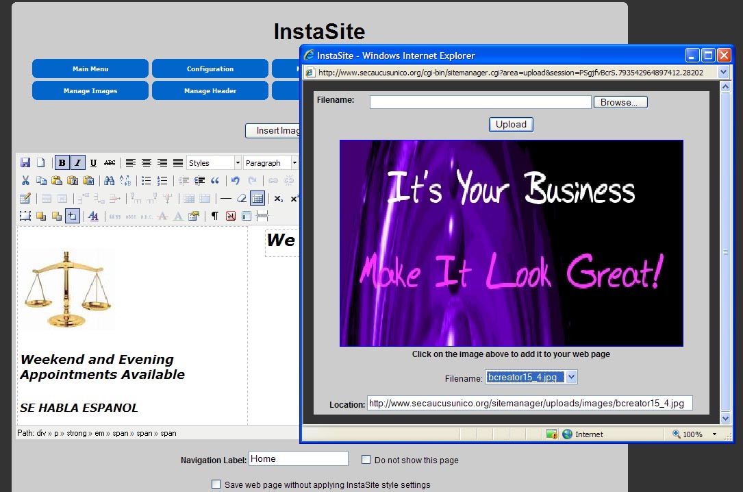Enable save without applying InstaSite style settings
743x492 pixels.
point(216,484)
